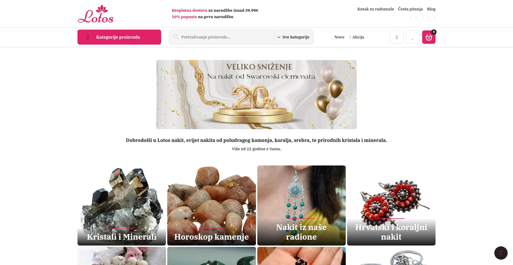The height and width of the screenshot is (265, 513).
Task: Click the last social media icon
Action: coord(434,18)
